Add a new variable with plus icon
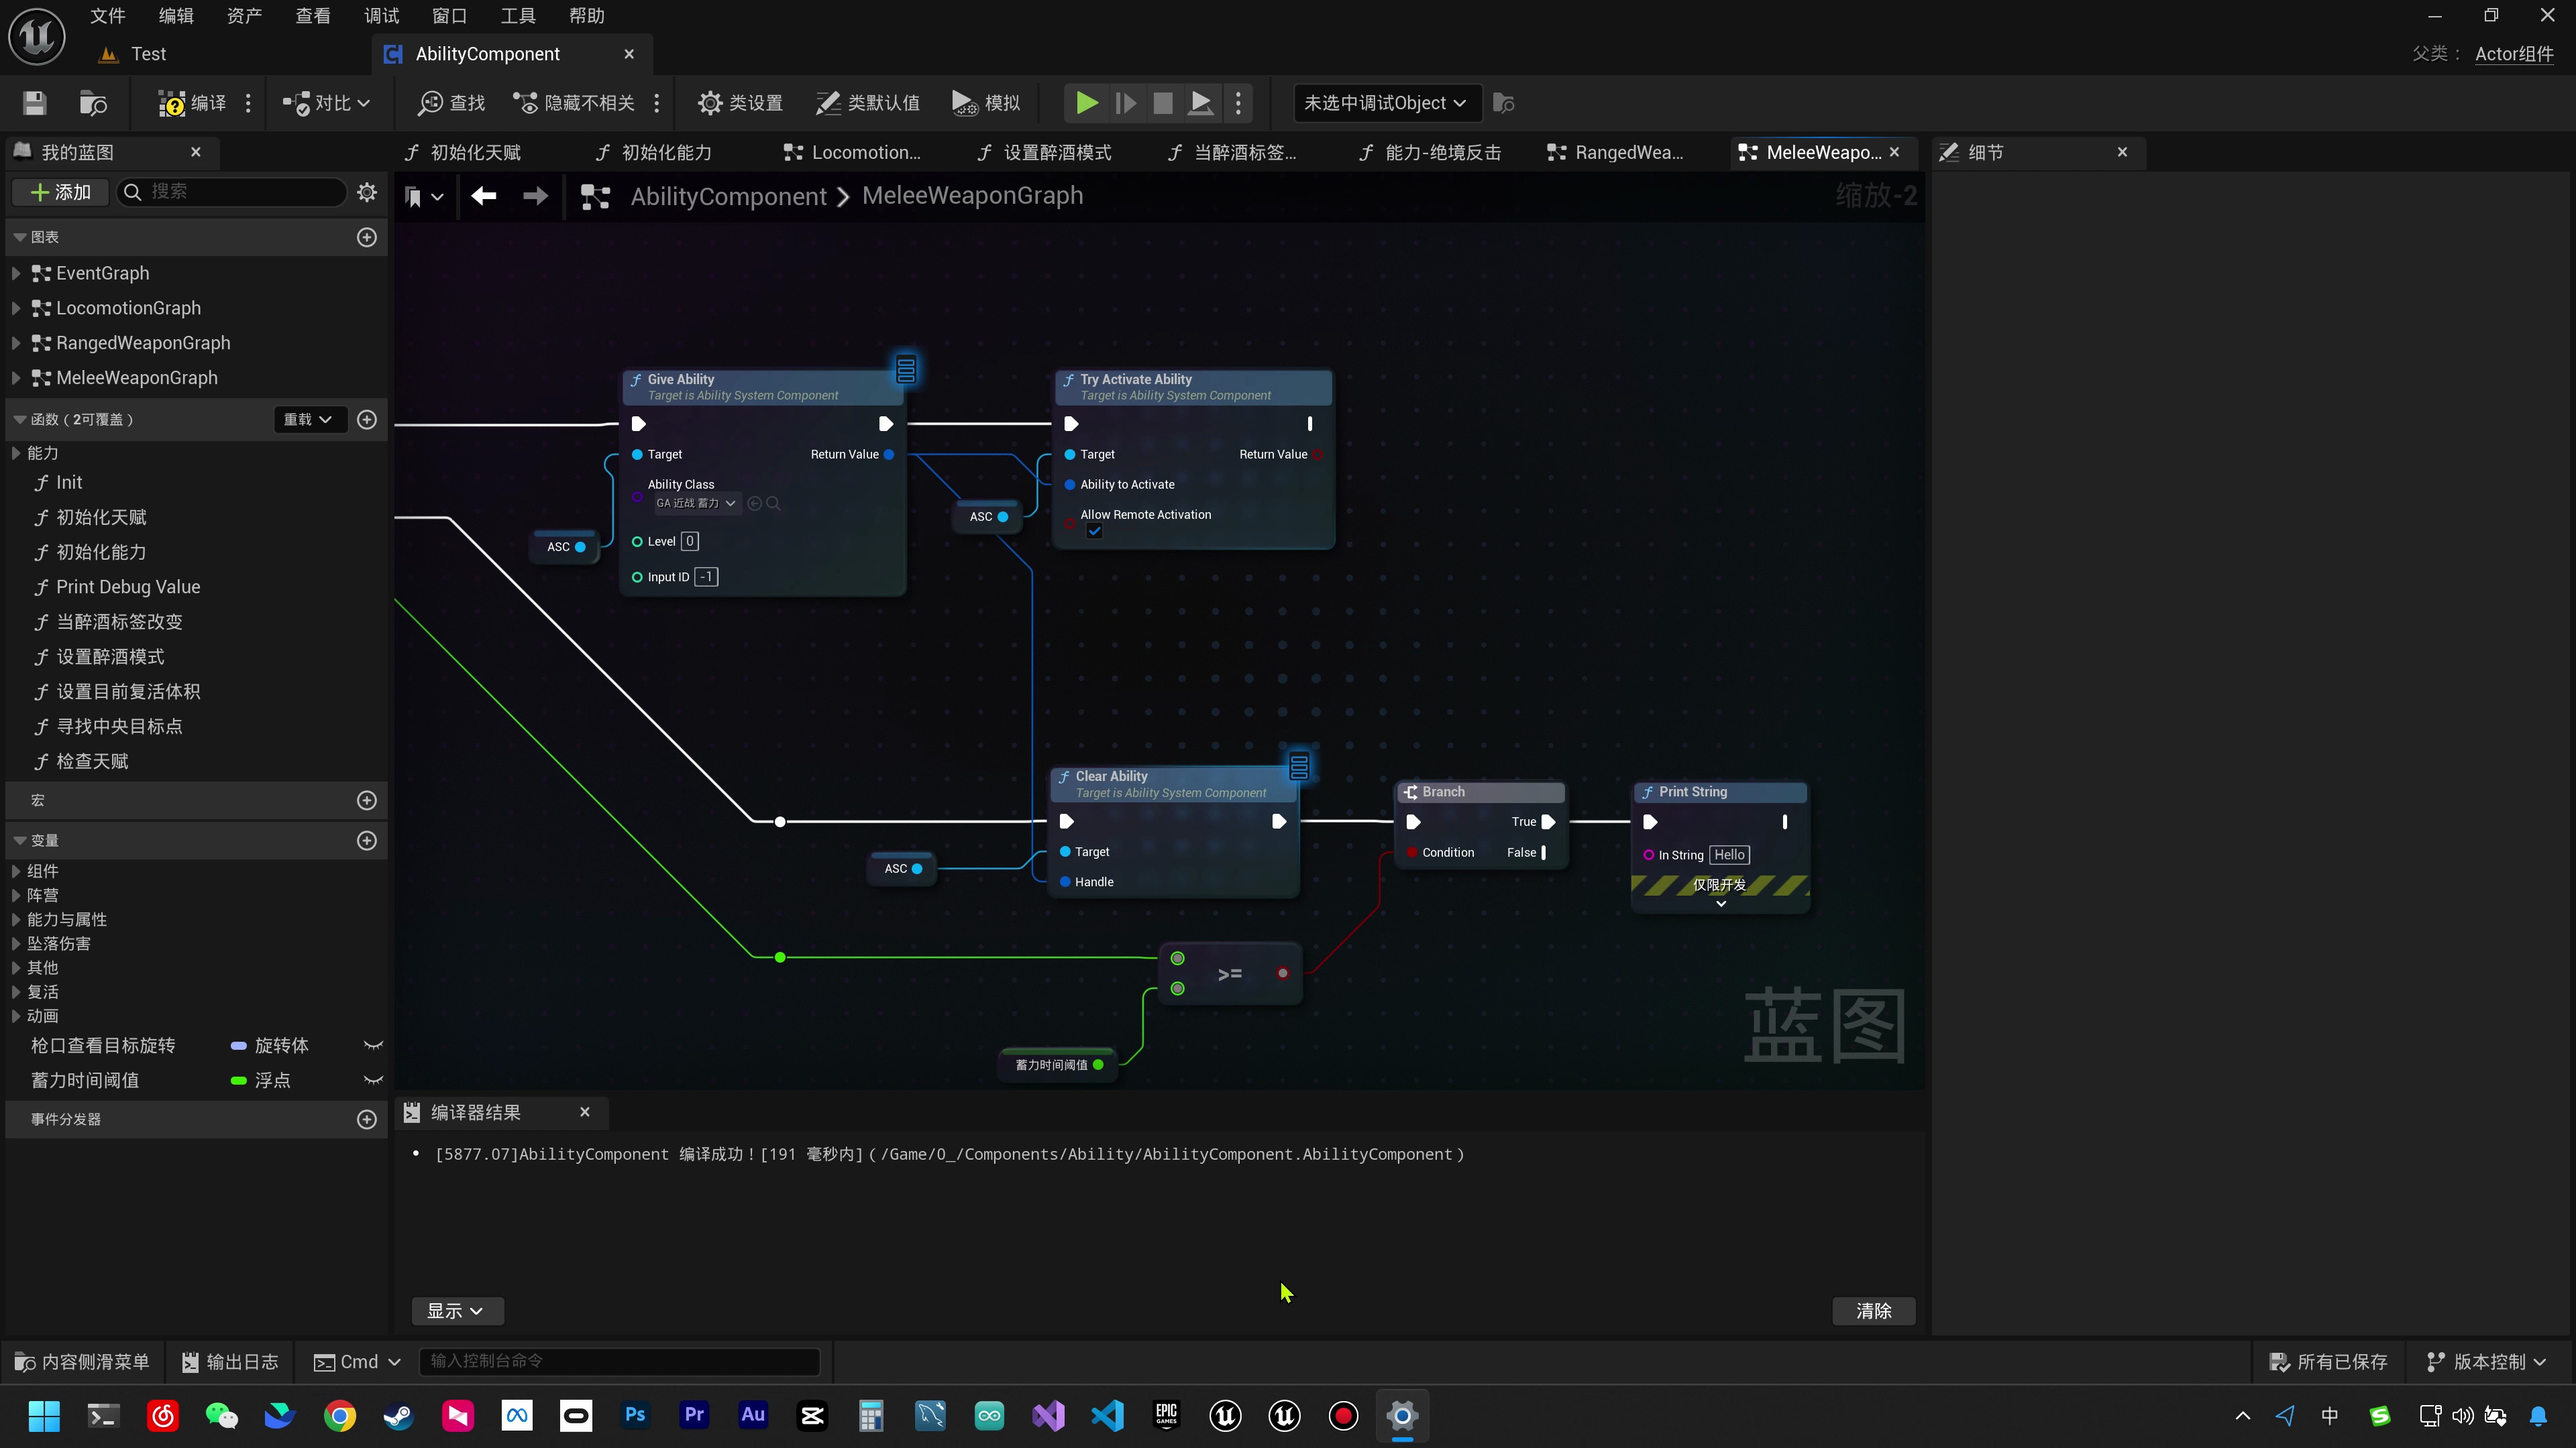 [367, 841]
